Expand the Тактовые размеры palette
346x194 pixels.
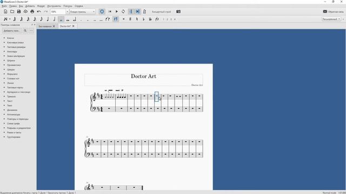pos(16,47)
